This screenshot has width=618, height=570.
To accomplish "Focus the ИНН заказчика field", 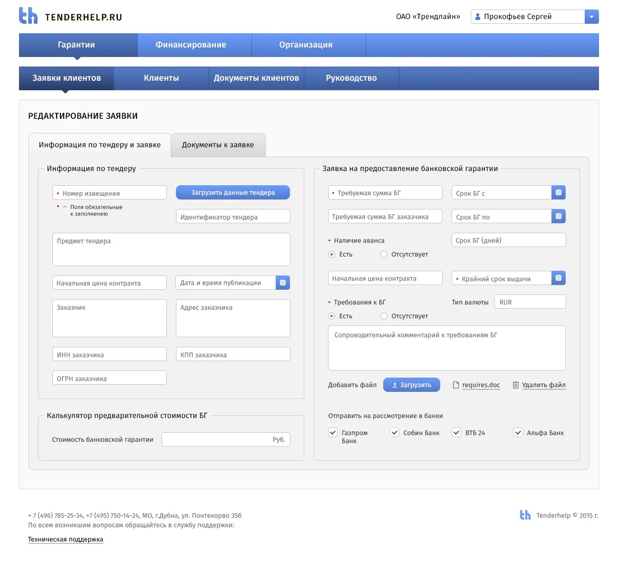I will pos(109,354).
